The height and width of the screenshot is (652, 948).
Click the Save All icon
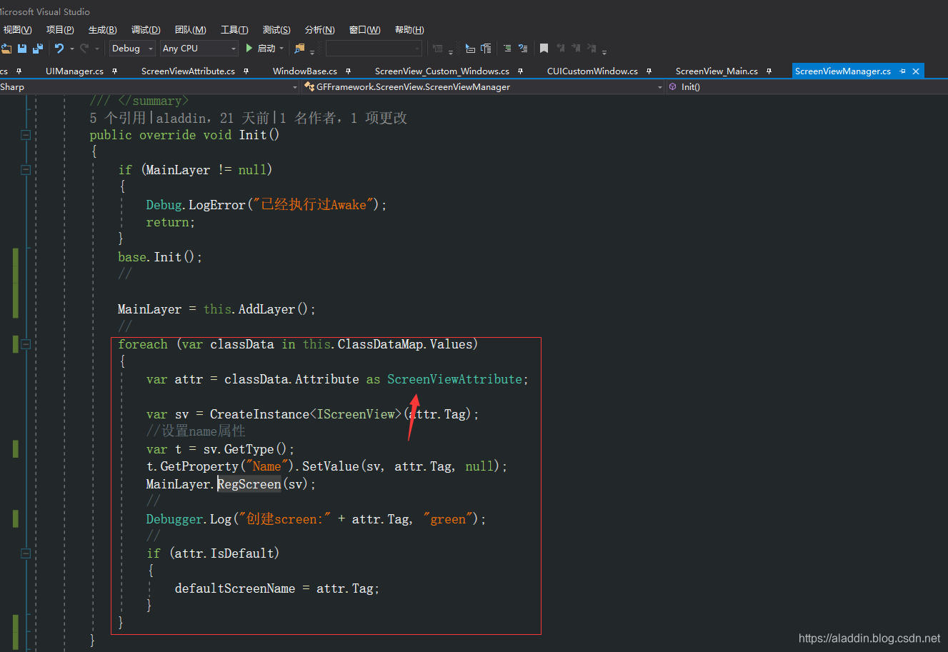38,49
